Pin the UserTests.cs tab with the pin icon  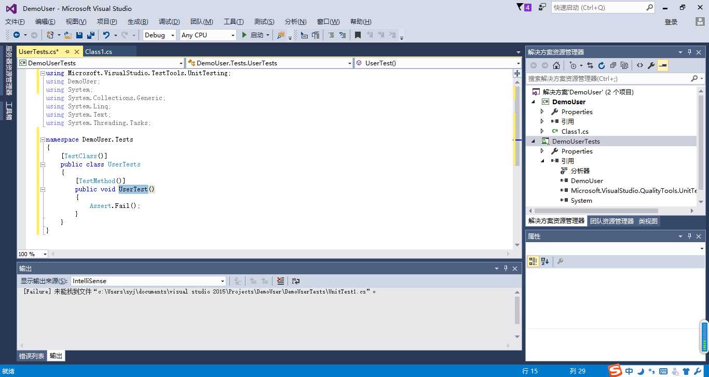(67, 51)
